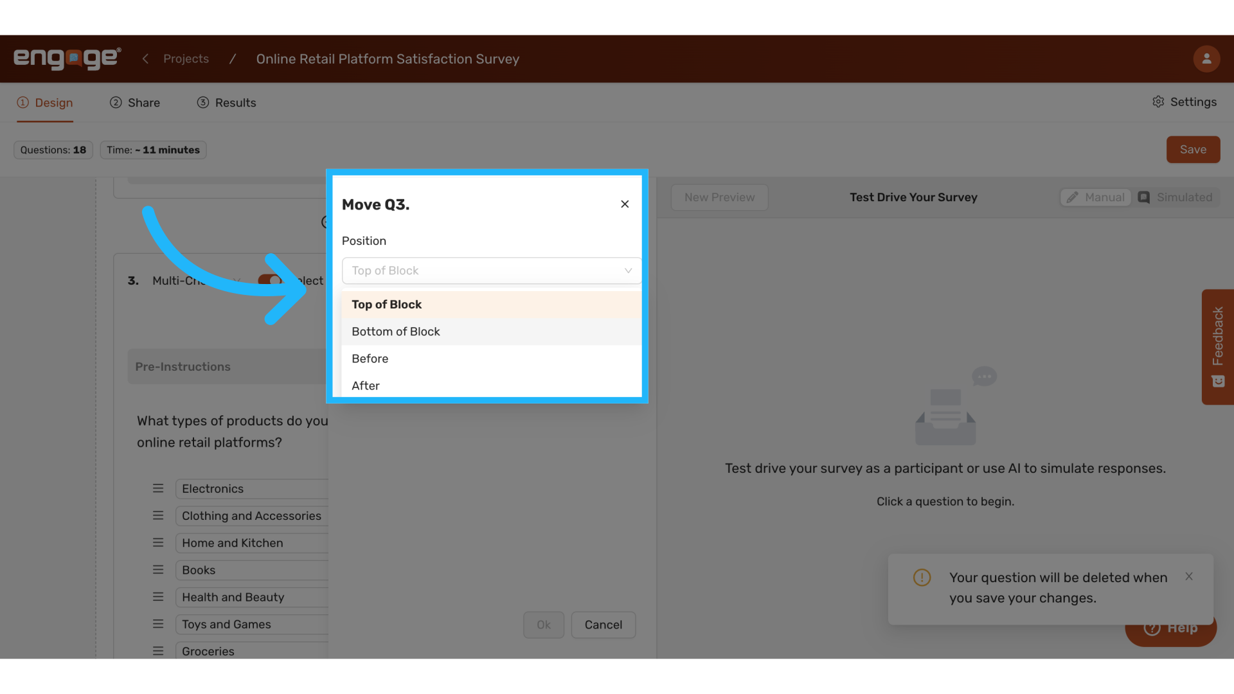Click the Engage logo
This screenshot has height=694, width=1234.
point(67,58)
